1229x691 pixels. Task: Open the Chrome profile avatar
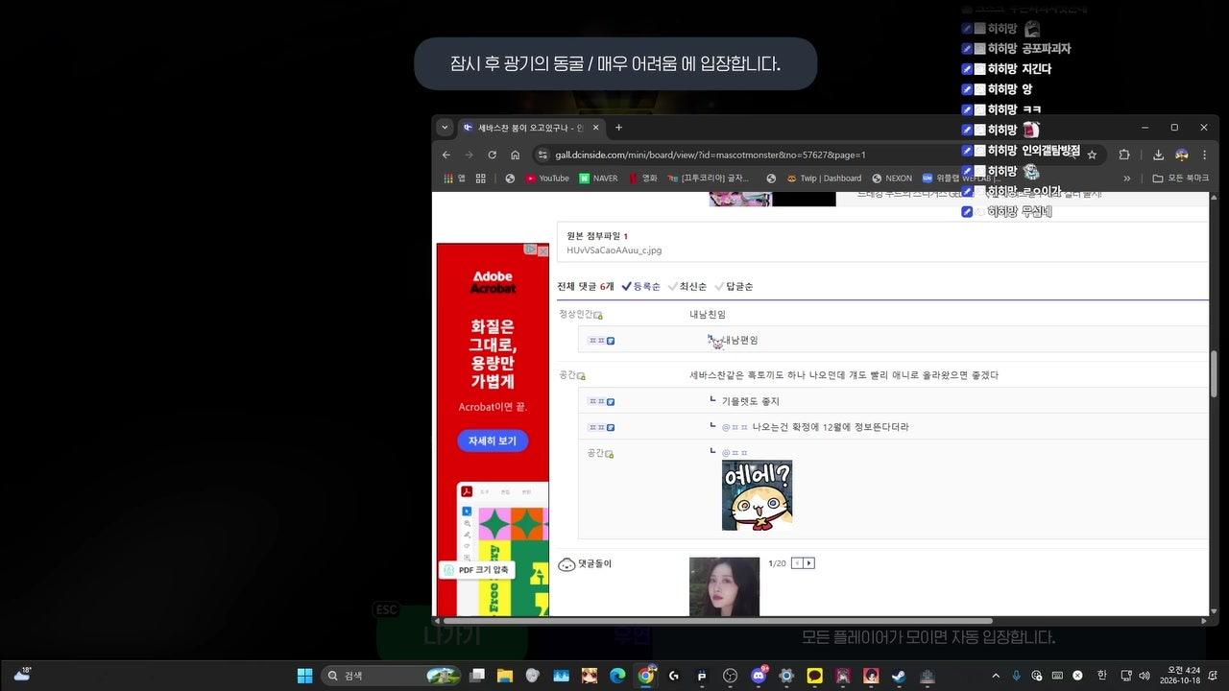coord(1182,155)
